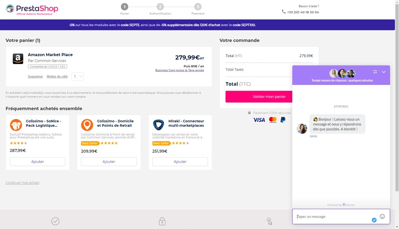
Task: Collapse the chat window with chevron
Action: (384, 72)
